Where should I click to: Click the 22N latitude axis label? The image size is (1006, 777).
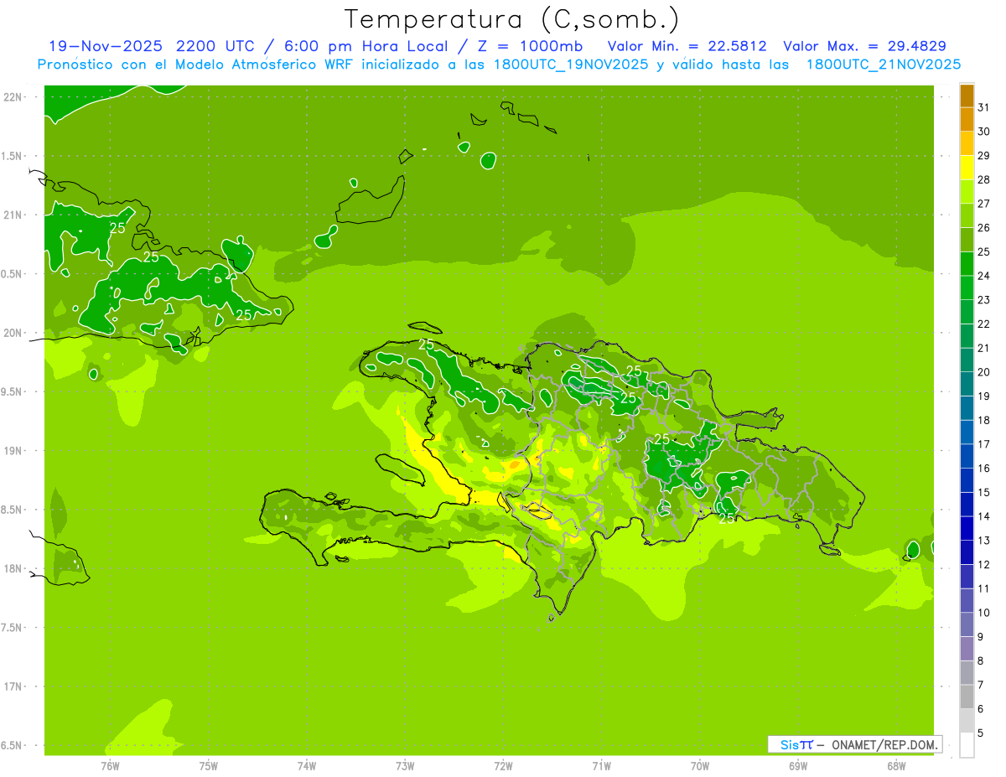(13, 96)
